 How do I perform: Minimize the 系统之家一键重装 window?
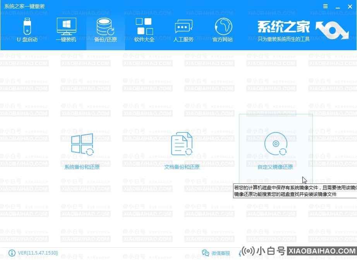point(338,7)
